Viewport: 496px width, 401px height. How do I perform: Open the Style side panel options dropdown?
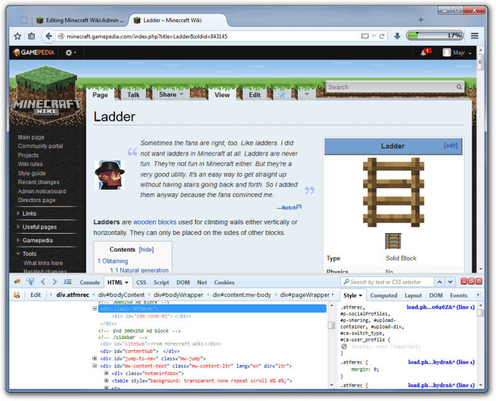click(x=360, y=296)
